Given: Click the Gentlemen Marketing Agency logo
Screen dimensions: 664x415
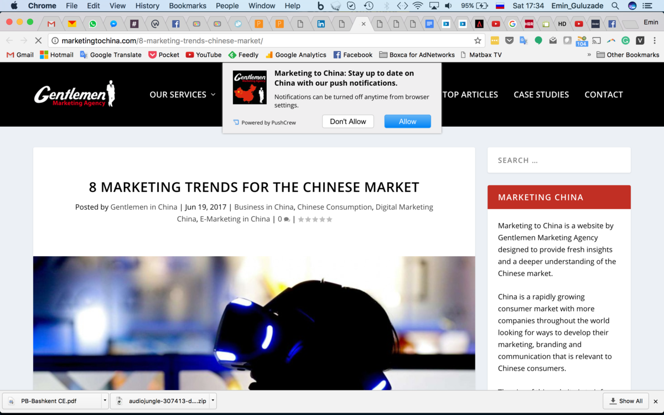Looking at the screenshot, I should coord(75,94).
